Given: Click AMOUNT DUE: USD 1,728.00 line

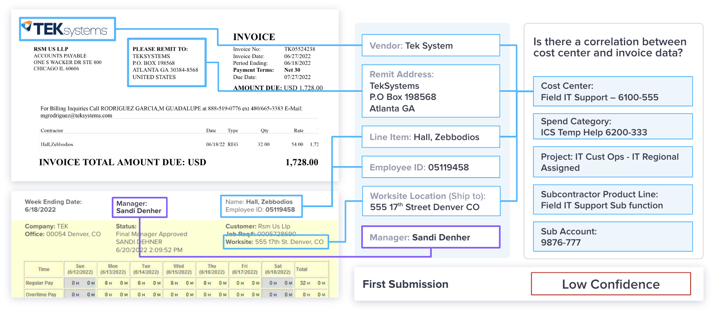Looking at the screenshot, I should [278, 88].
